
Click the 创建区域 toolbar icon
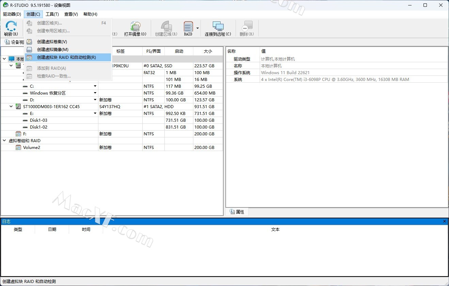(x=166, y=29)
